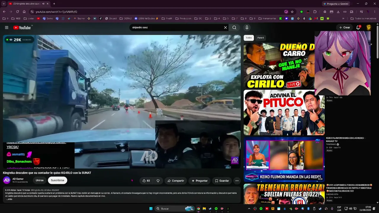Open the AD Gamer channel avatar
Image resolution: width=379 pixels, height=213 pixels.
click(x=7, y=180)
